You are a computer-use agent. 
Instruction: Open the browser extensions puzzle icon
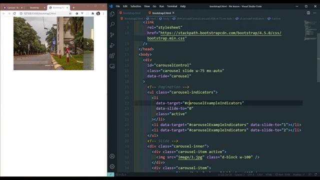click(x=93, y=13)
